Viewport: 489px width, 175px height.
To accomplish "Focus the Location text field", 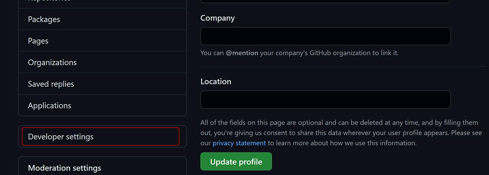I will [x=326, y=100].
